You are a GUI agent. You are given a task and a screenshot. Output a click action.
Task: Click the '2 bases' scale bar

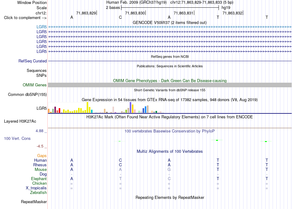[170, 8]
